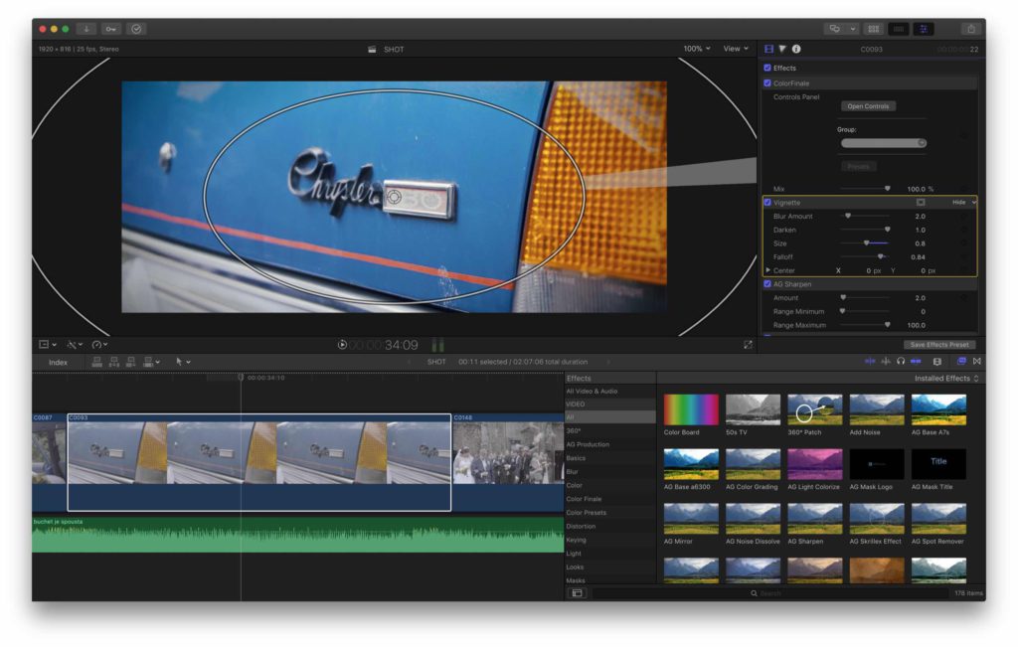Click Hide on the Vignette section
Screen dimensions: 1018x647
959,203
